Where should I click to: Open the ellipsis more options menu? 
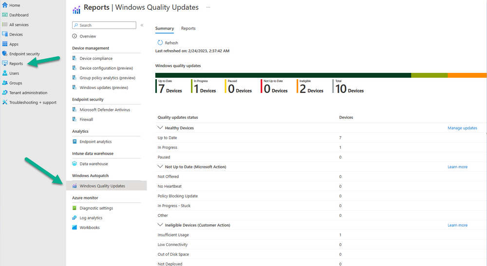click(208, 7)
